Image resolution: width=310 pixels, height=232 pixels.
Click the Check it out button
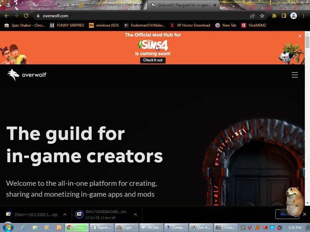(x=153, y=60)
